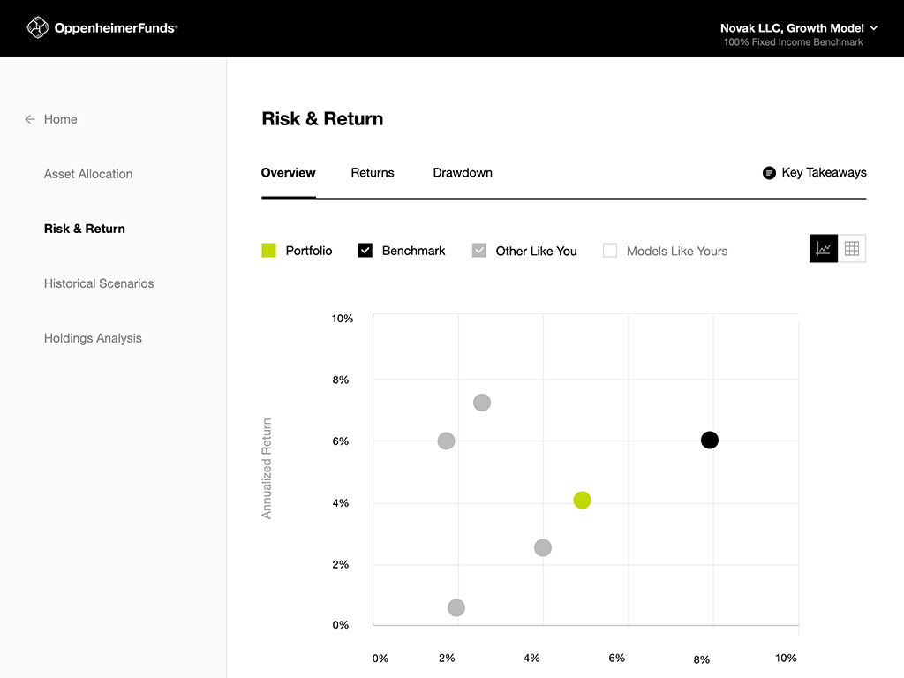This screenshot has width=904, height=678.
Task: Select Risk & Return in the sidebar
Action: click(85, 229)
